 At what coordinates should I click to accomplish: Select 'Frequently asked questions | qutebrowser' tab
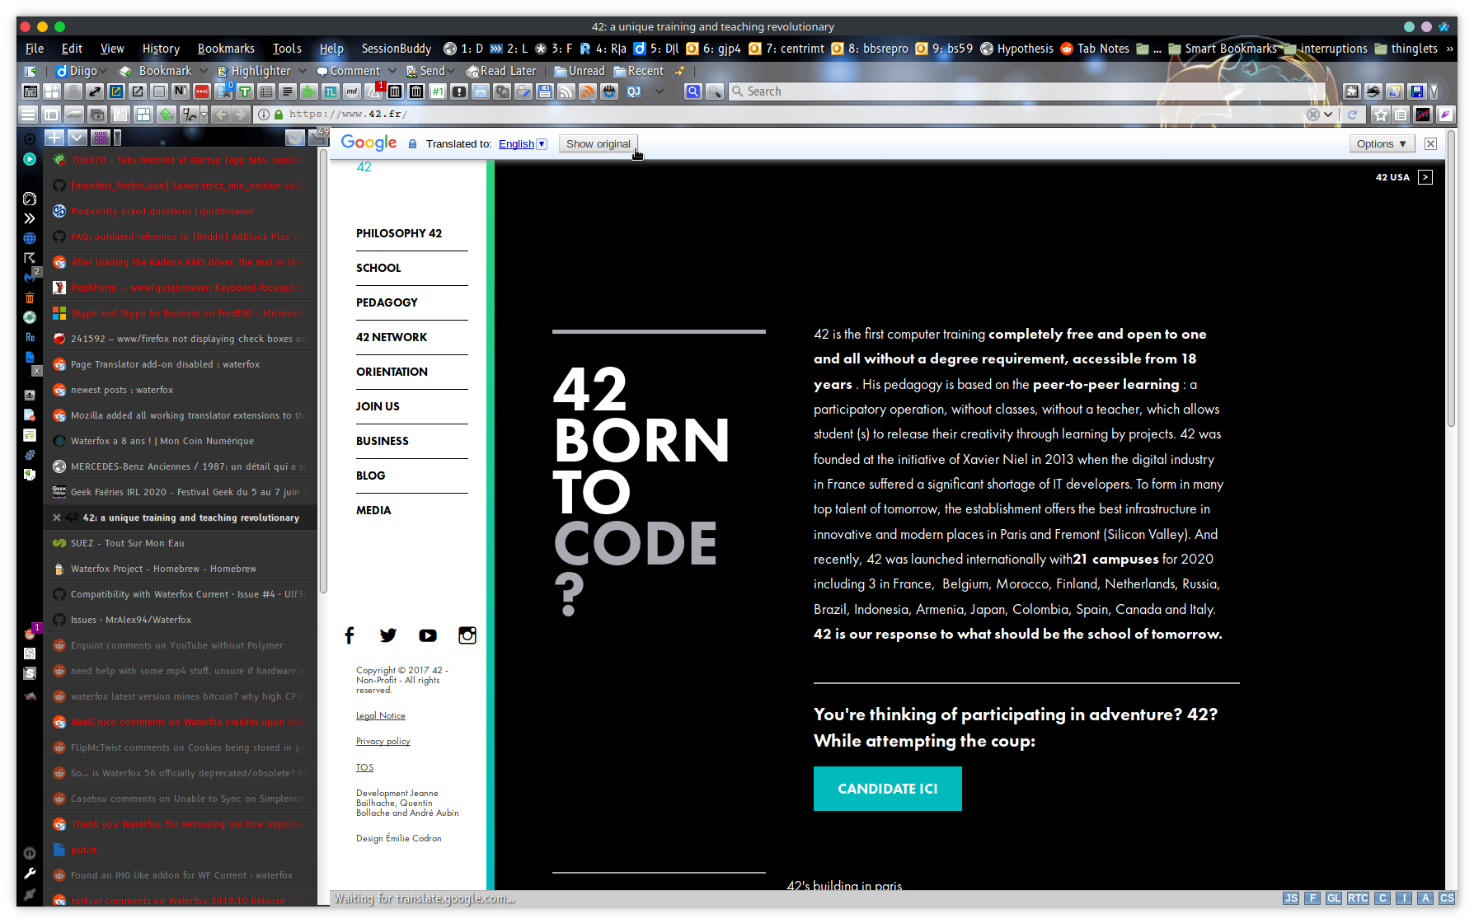pyautogui.click(x=181, y=211)
